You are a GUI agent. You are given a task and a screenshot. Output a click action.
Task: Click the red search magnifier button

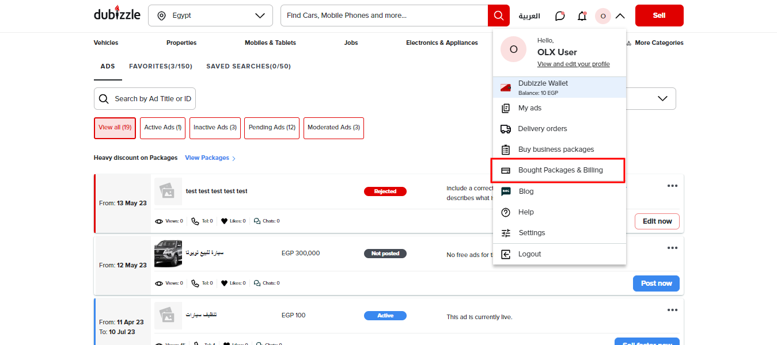(499, 16)
